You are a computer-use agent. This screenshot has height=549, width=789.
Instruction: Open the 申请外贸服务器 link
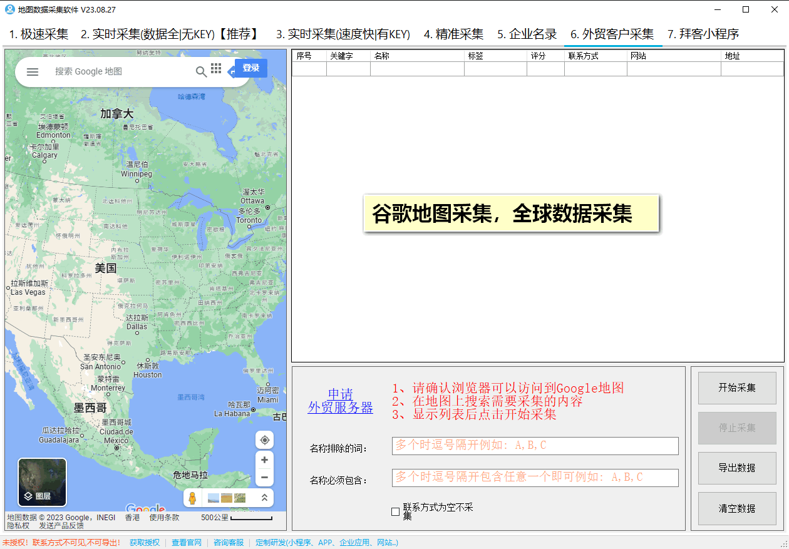point(340,401)
